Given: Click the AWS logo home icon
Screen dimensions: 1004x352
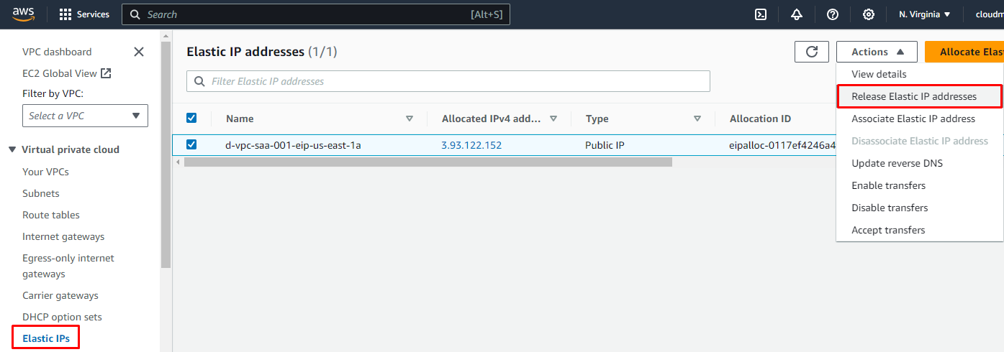Looking at the screenshot, I should pos(24,14).
